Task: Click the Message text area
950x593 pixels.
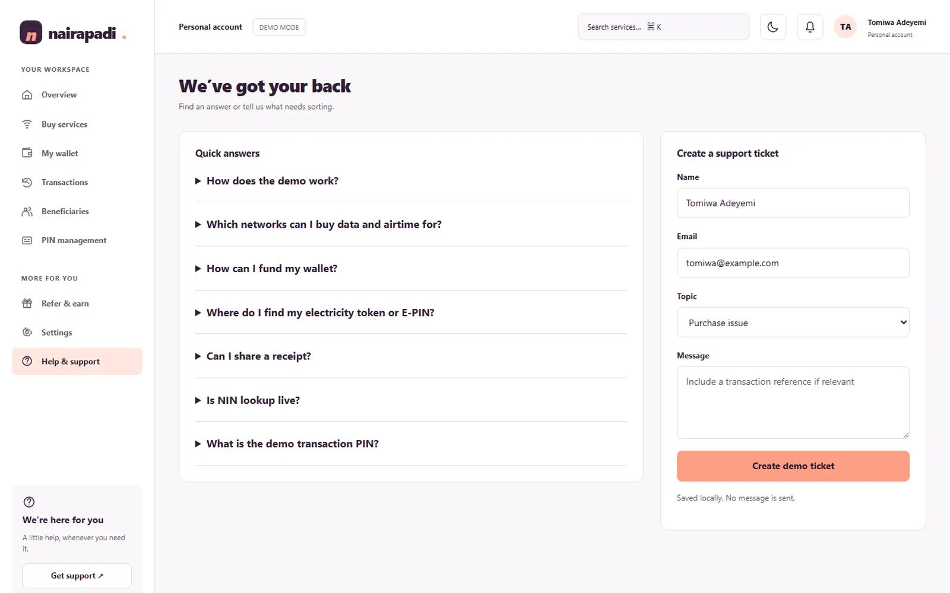Action: point(793,403)
